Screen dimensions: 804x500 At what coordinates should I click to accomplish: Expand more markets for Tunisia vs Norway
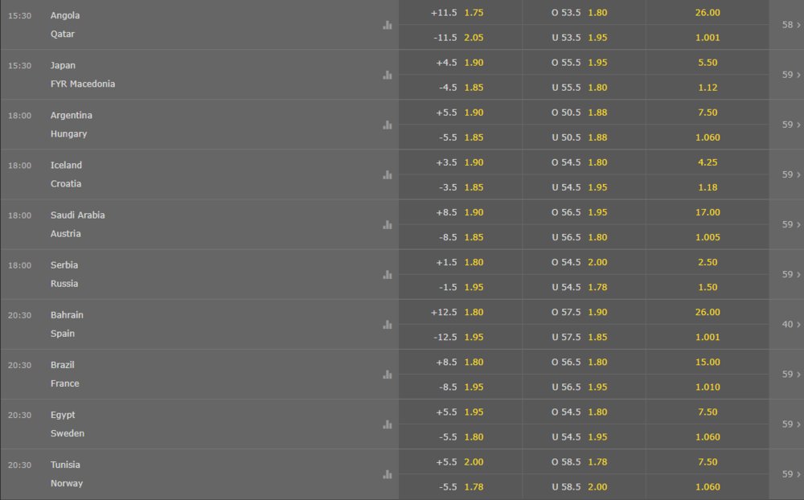(x=790, y=473)
